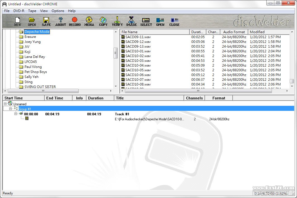This screenshot has height=198, width=297.
Task: Select the Paul Wong folder
Action: (x=33, y=67)
